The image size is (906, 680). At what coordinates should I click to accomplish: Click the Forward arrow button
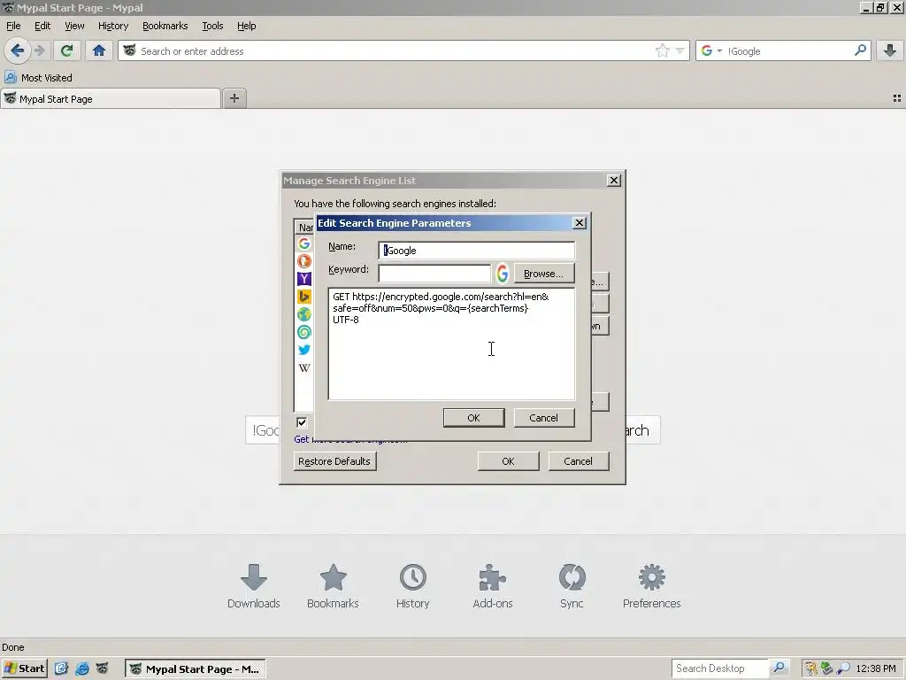(39, 50)
